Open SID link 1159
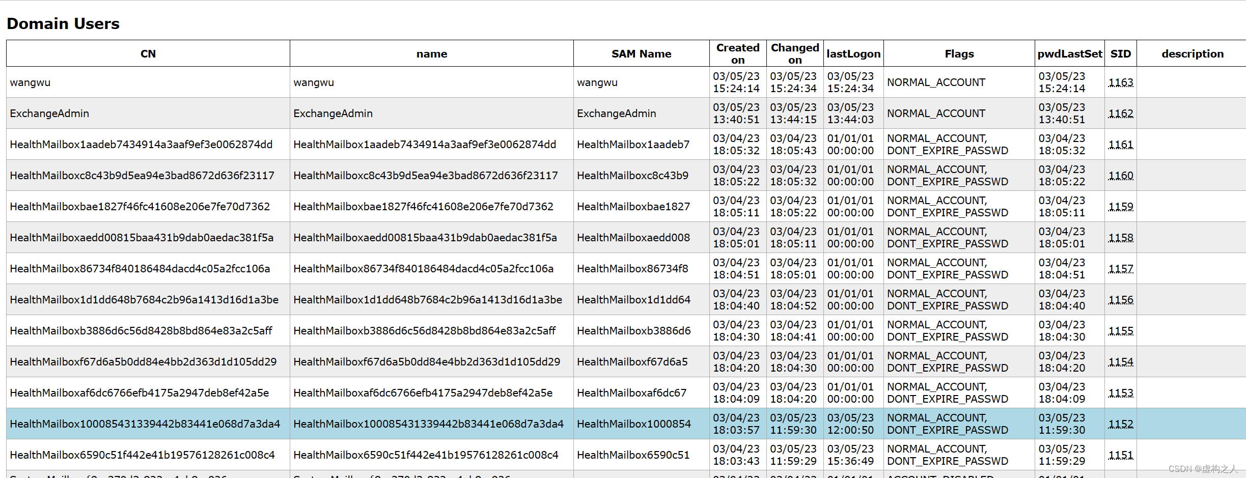The height and width of the screenshot is (478, 1246). pos(1121,206)
